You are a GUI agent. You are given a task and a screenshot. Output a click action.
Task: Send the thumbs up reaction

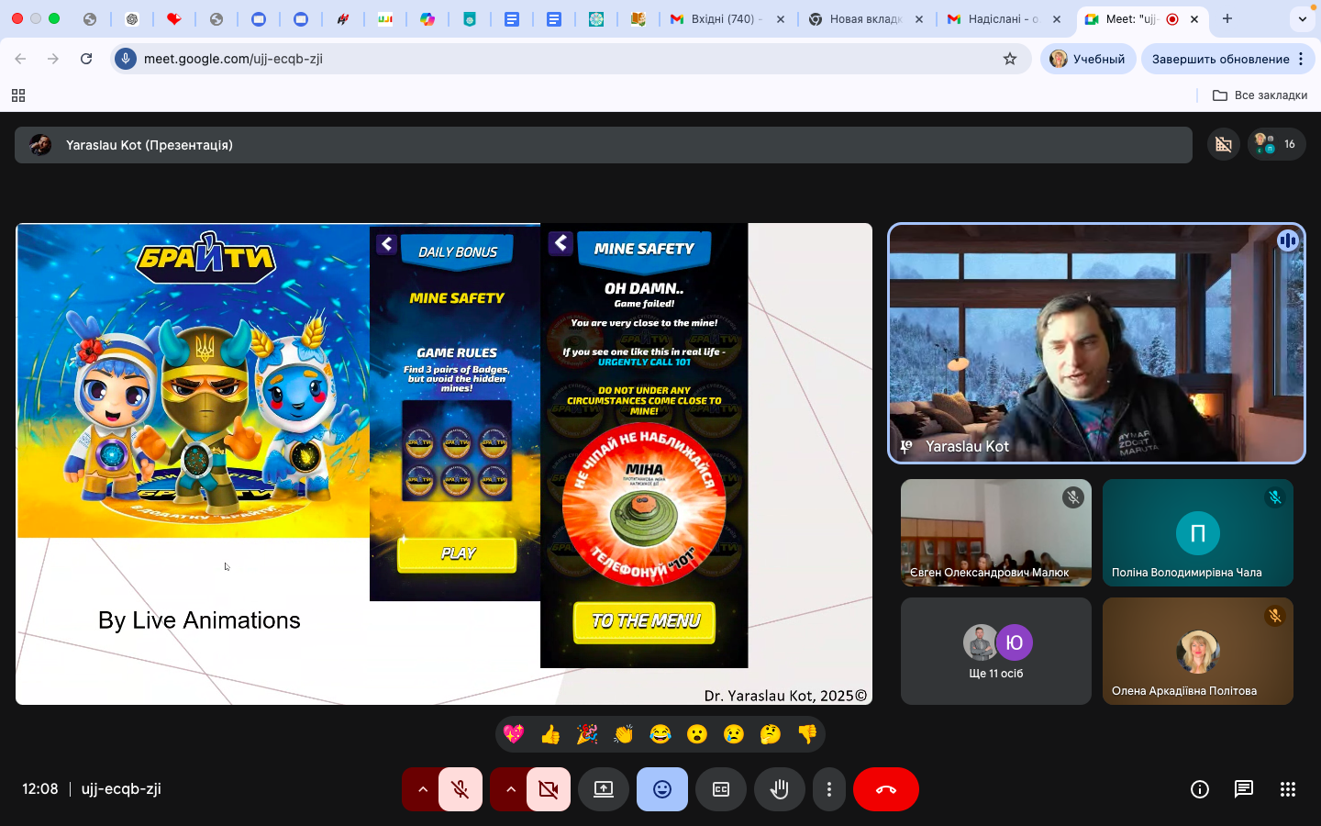[x=550, y=734]
